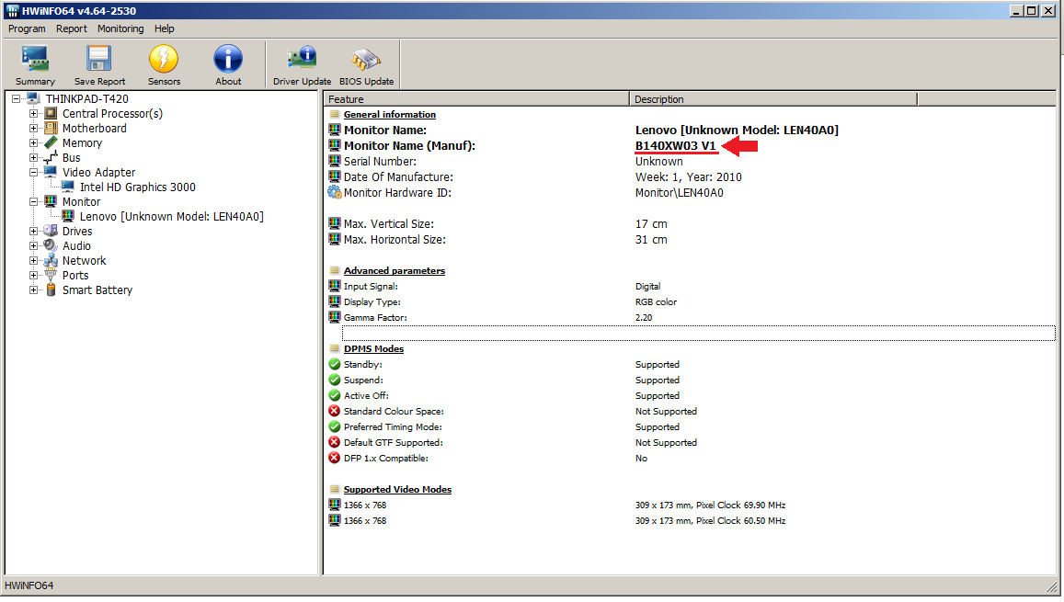
Task: Select Intel HD Graphics 3000 tree item
Action: coord(138,187)
